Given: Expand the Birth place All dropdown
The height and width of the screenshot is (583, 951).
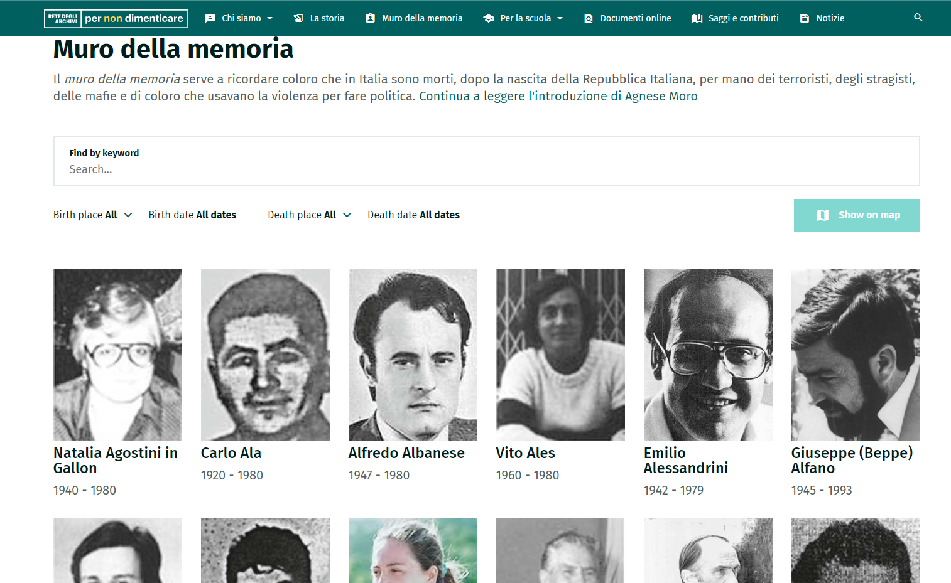Looking at the screenshot, I should tap(92, 215).
